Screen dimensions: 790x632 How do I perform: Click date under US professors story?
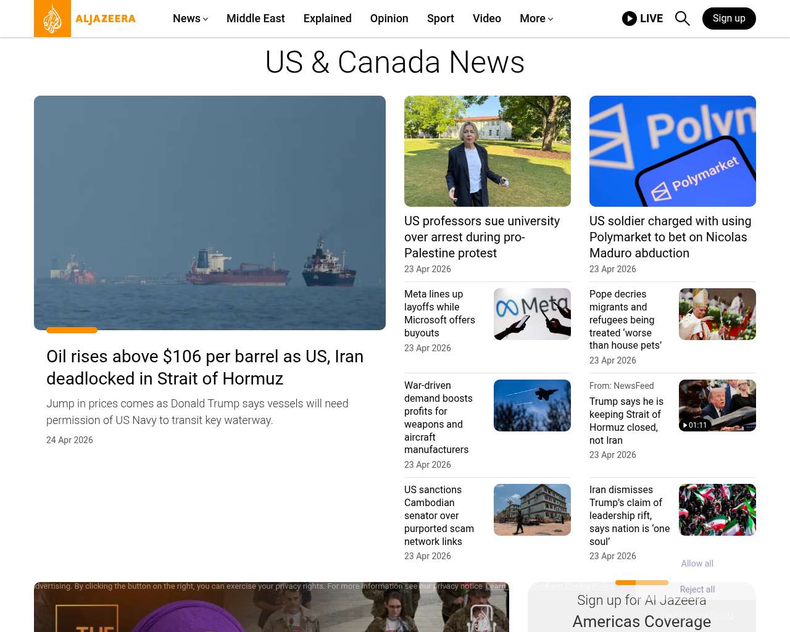pos(428,269)
